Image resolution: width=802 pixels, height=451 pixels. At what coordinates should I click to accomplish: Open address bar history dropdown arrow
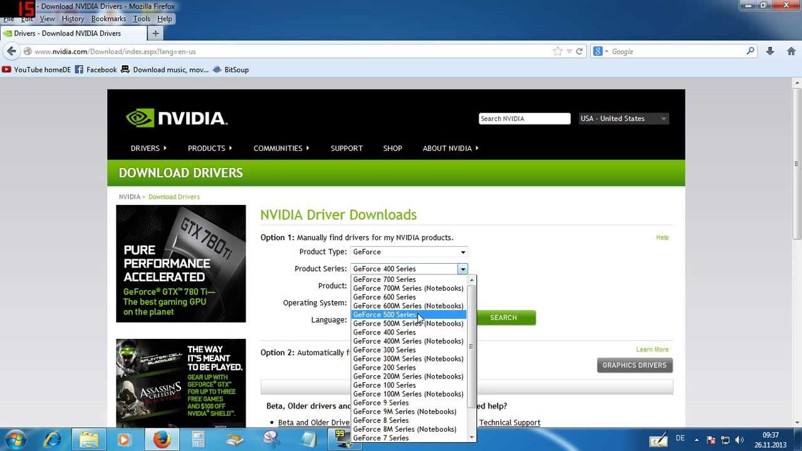pos(569,51)
